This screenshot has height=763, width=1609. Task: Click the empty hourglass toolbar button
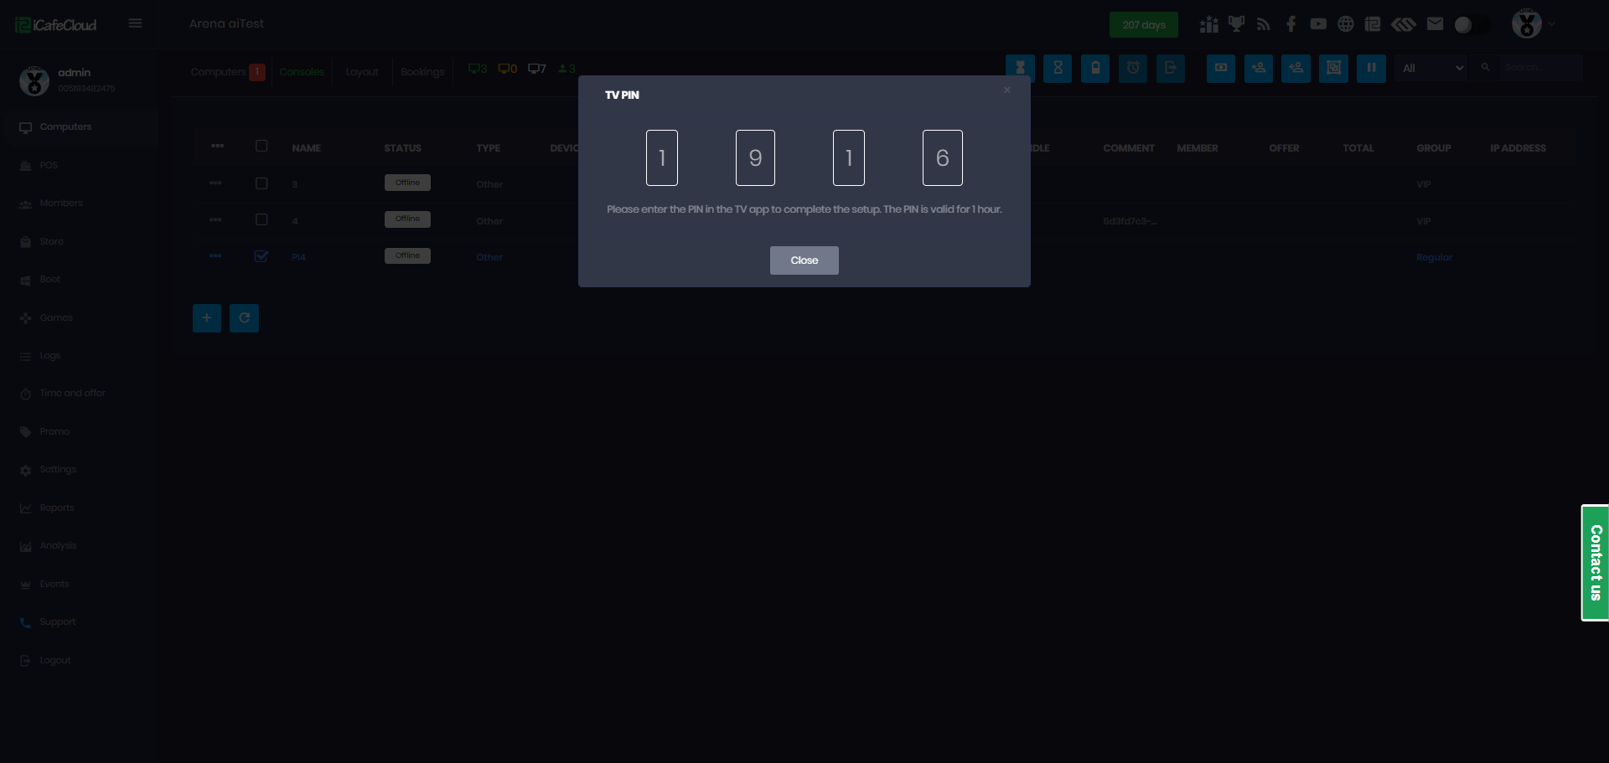[x=1058, y=68]
